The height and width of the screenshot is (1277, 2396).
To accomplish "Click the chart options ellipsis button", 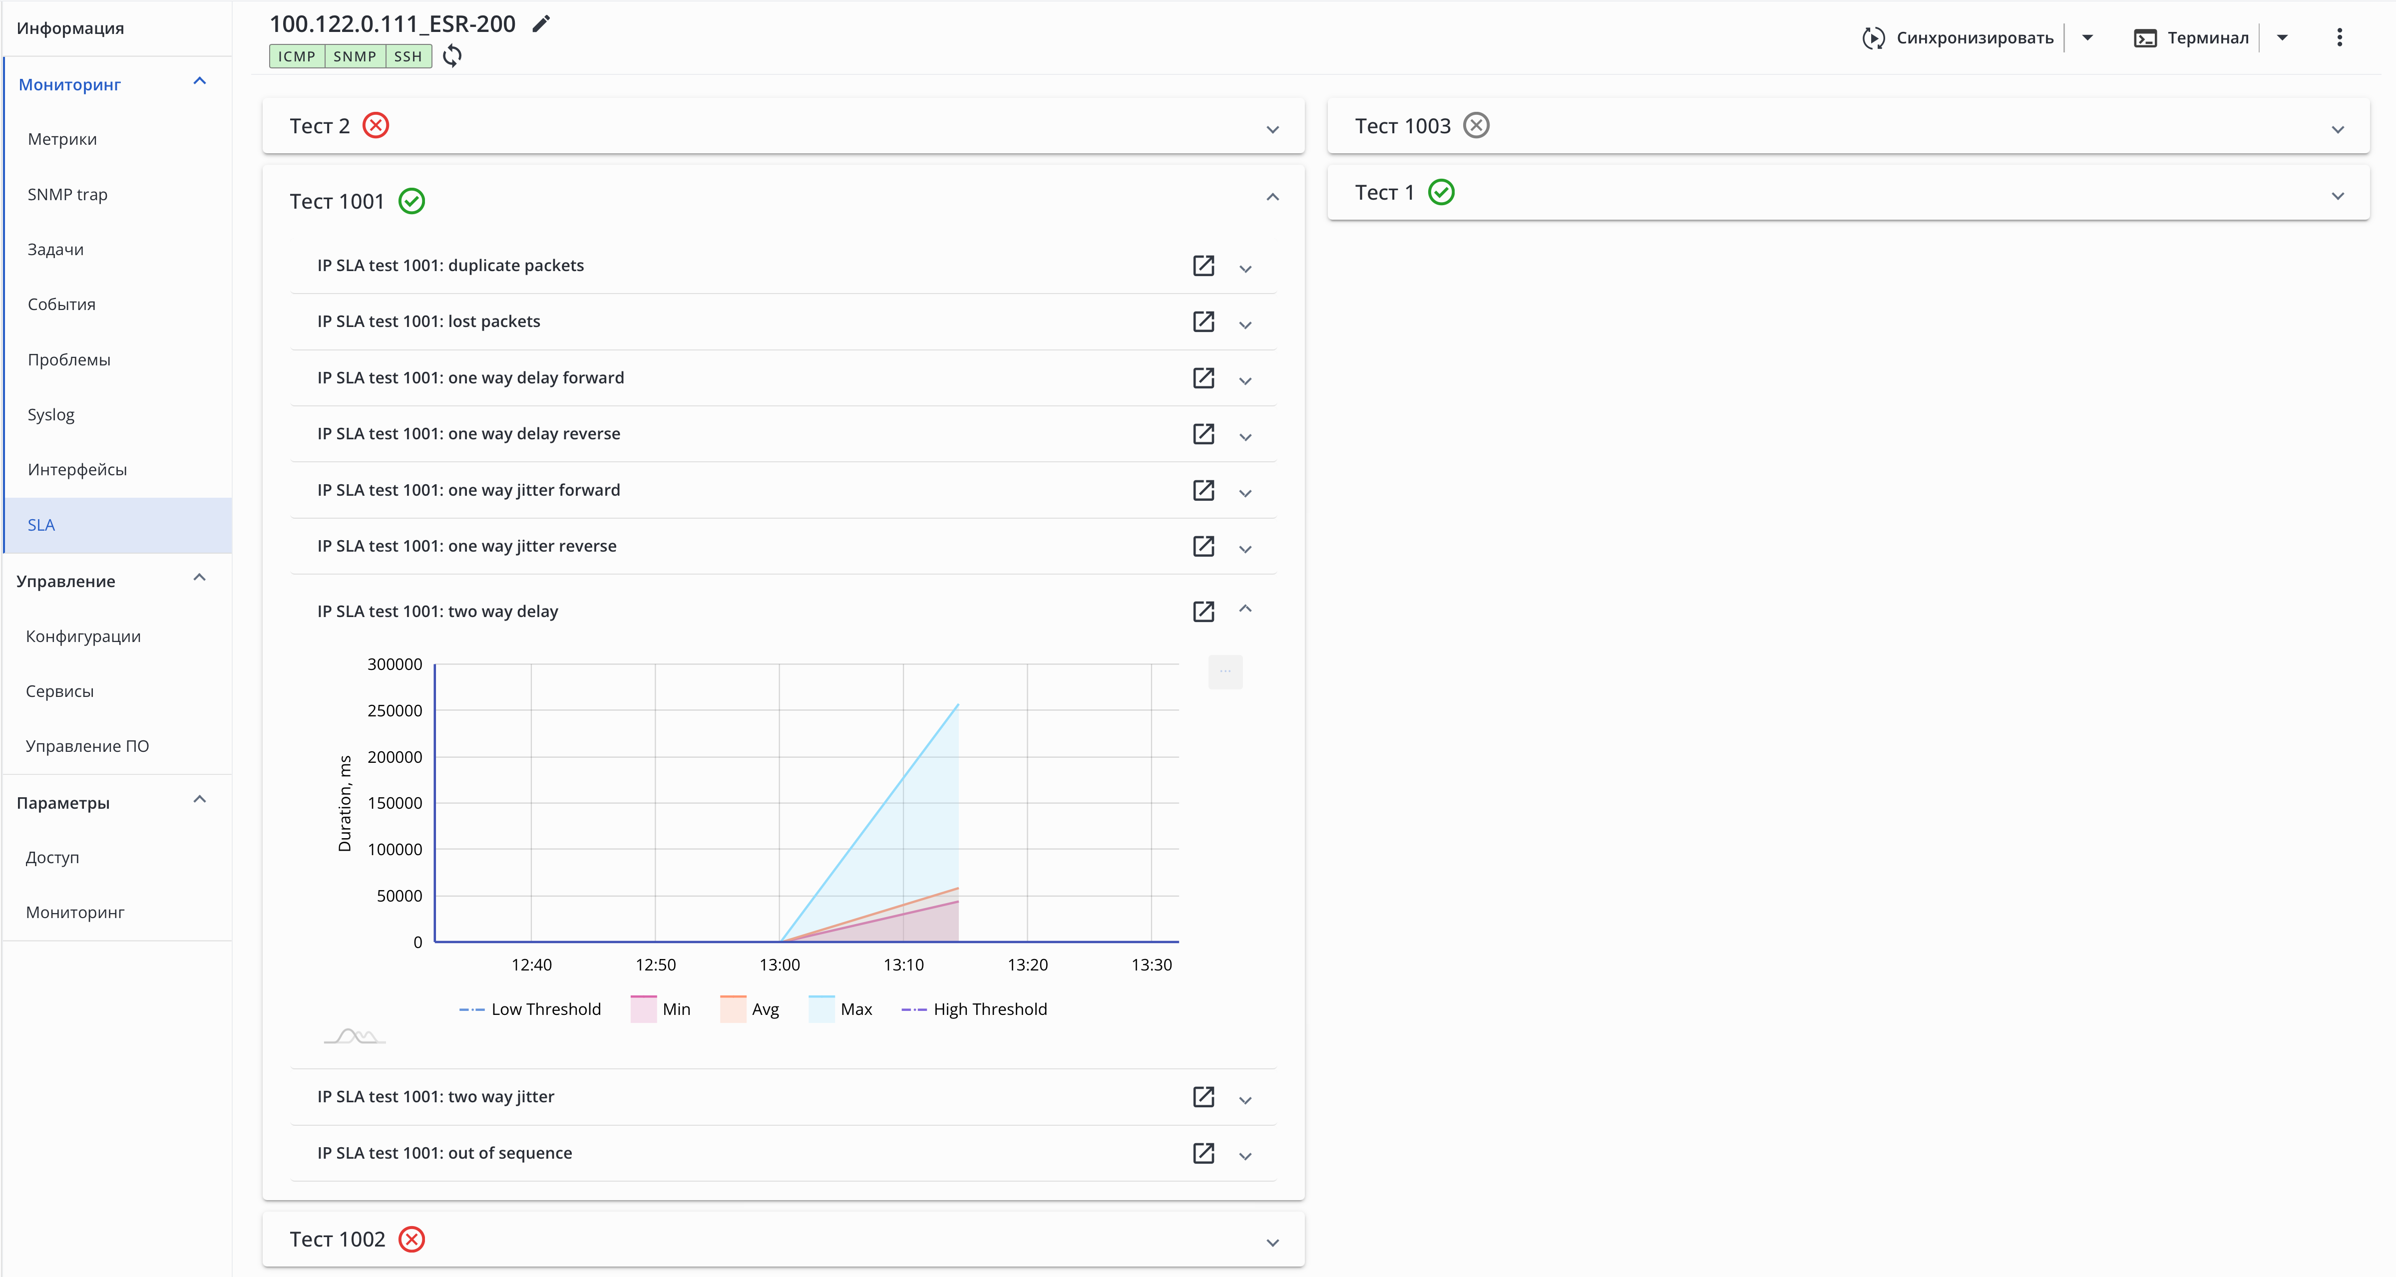I will click(1225, 671).
